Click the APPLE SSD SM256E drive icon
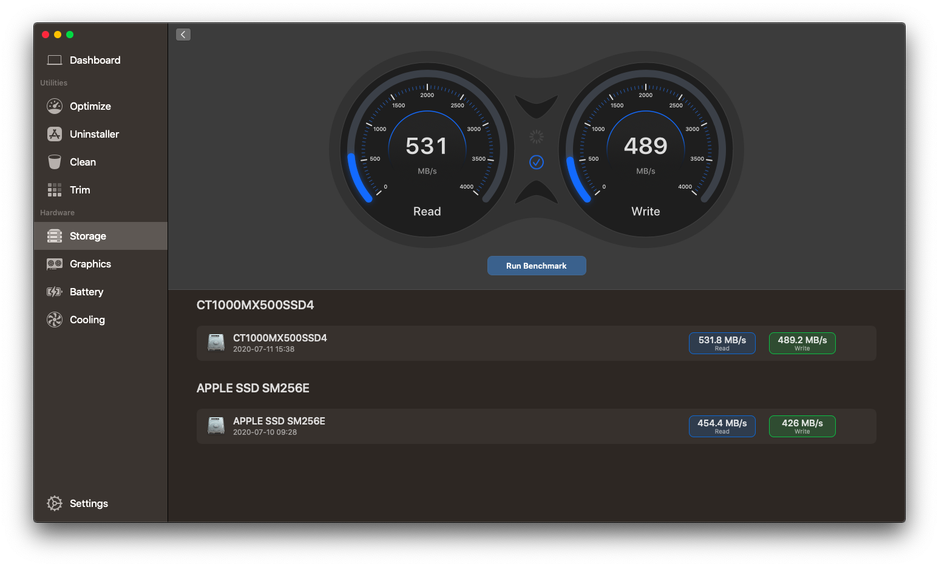The image size is (939, 567). point(216,426)
